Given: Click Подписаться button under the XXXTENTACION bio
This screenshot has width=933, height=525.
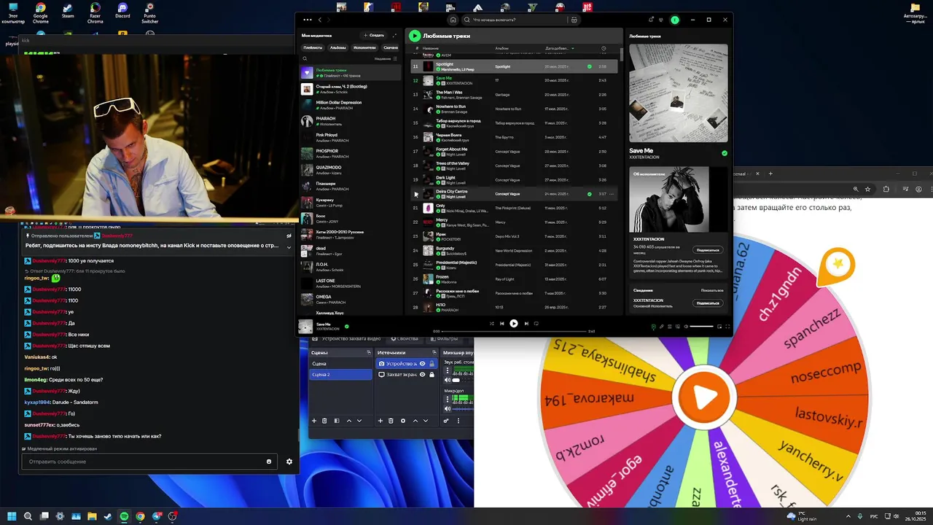Looking at the screenshot, I should coord(707,250).
